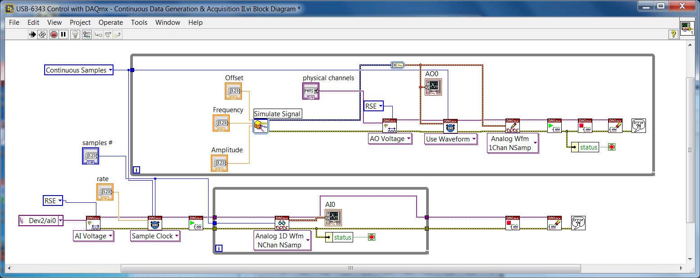This screenshot has height=278, width=700.
Task: Open the Operate menu
Action: (111, 22)
